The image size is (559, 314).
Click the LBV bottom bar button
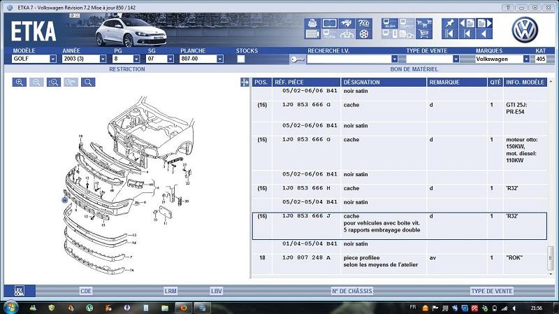pos(217,291)
